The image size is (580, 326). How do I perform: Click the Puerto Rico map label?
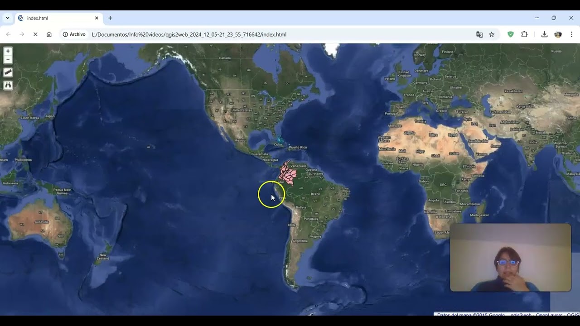coord(298,147)
